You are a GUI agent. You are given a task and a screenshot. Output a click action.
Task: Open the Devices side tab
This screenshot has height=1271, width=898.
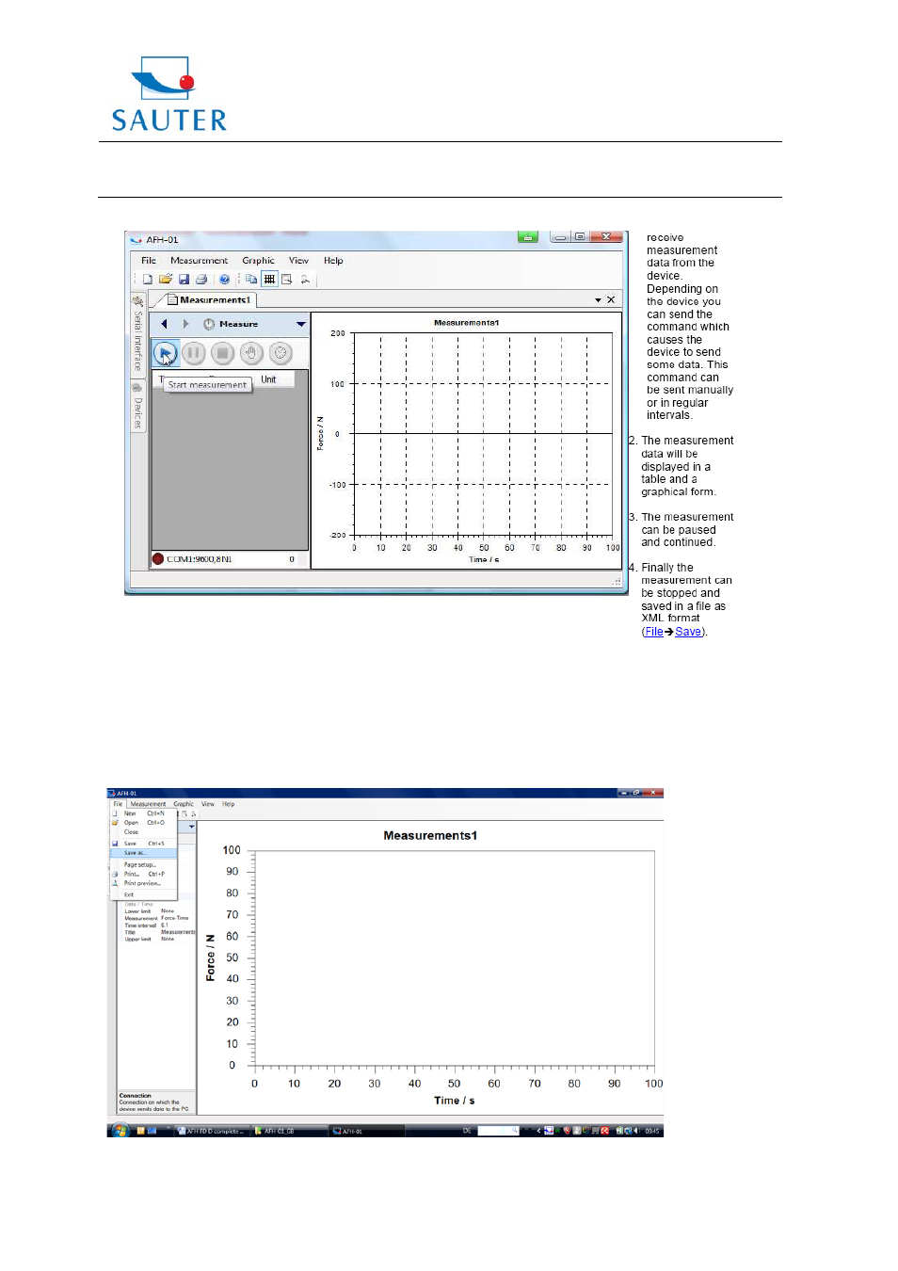(137, 407)
